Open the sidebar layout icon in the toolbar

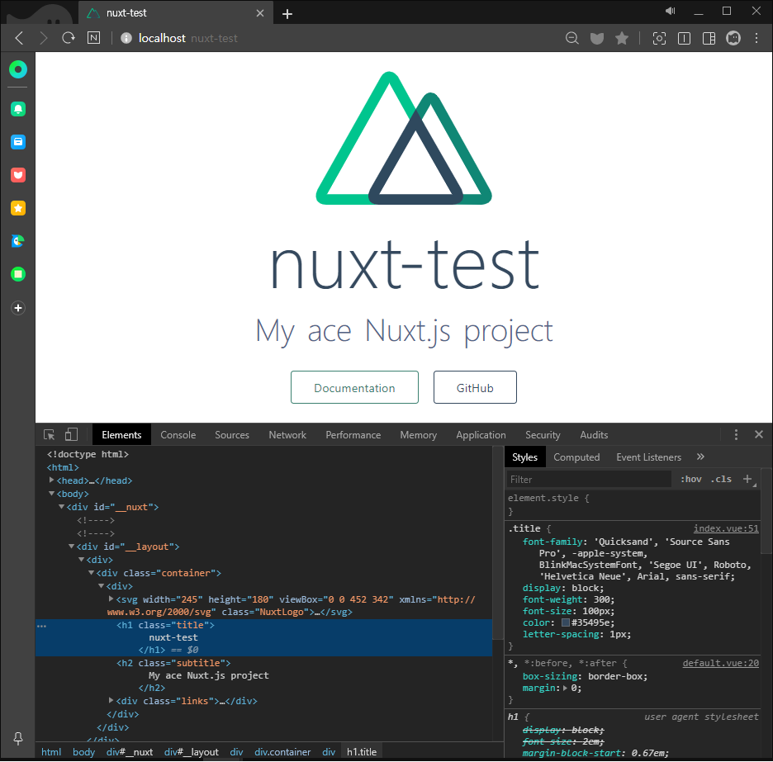point(709,38)
